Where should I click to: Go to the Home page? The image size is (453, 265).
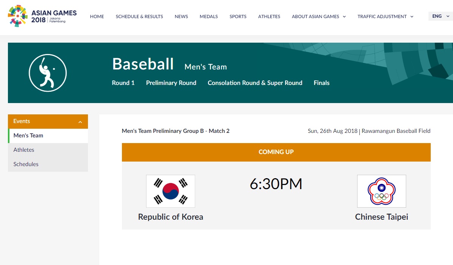[x=97, y=17]
